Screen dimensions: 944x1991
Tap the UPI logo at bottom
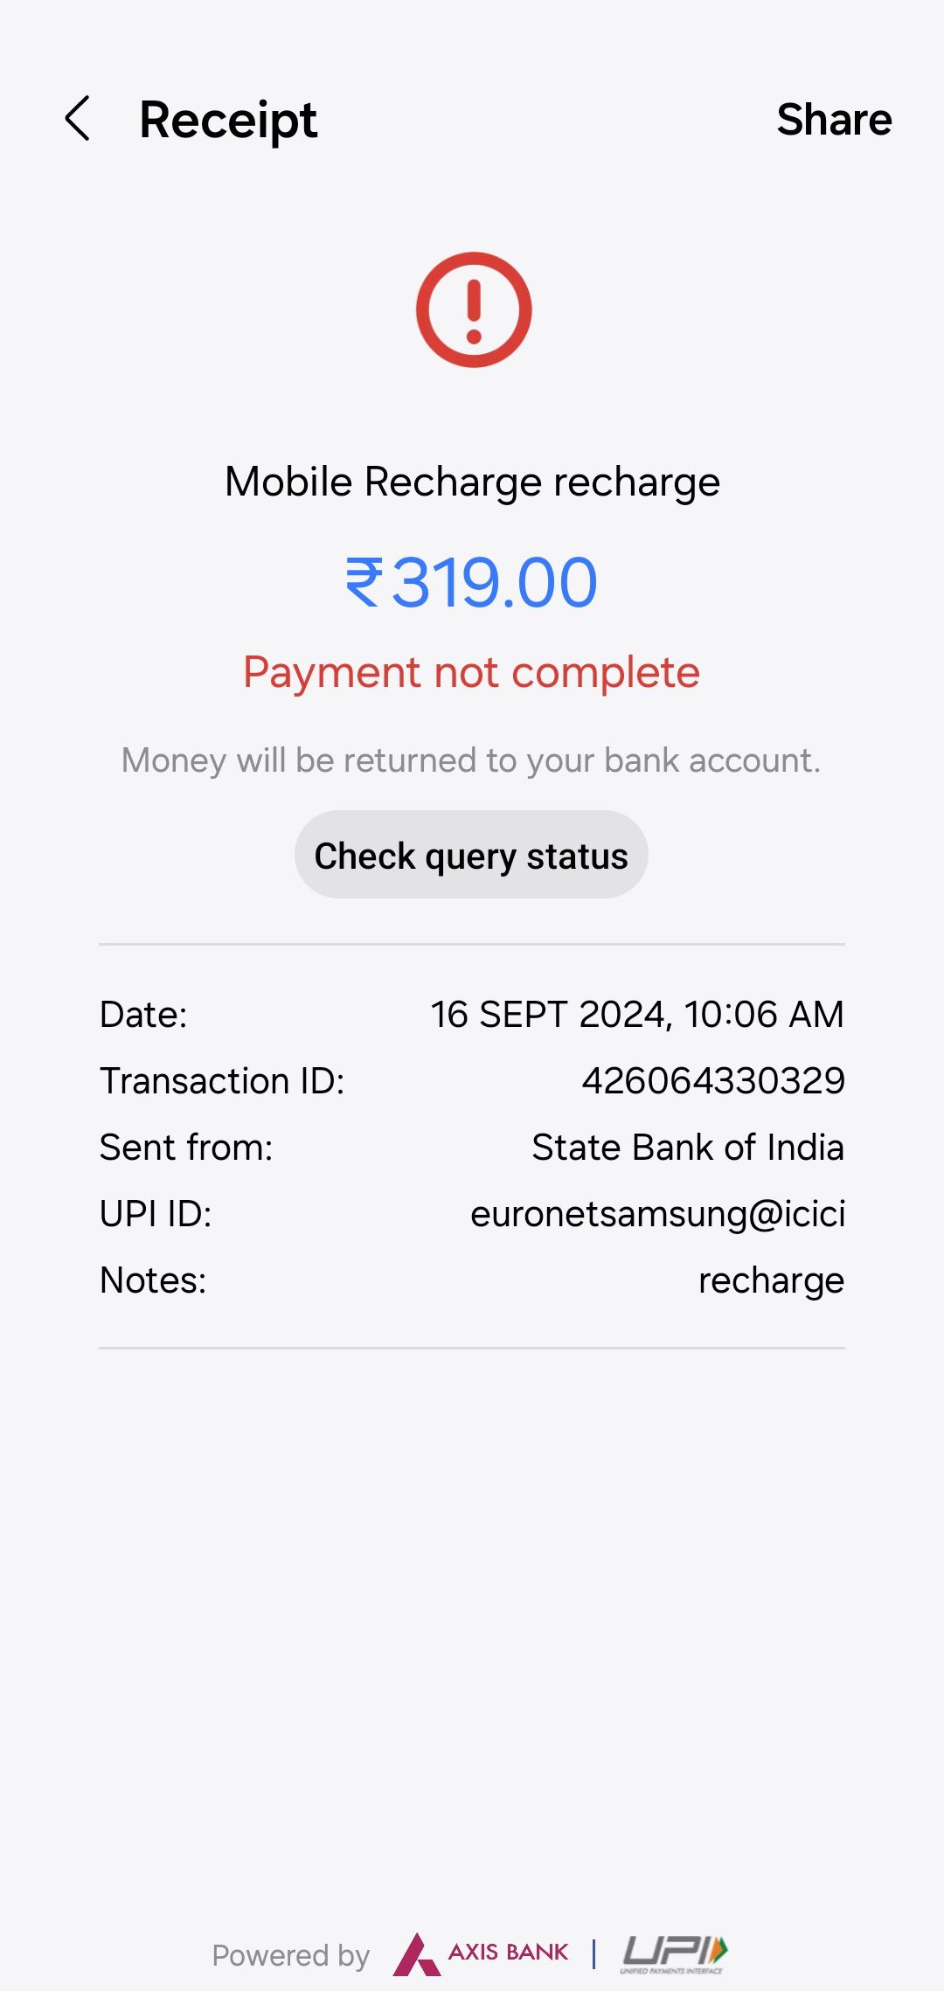[674, 1953]
